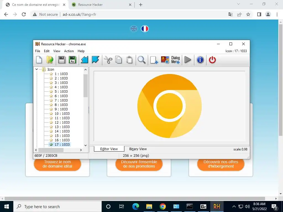Select tree item 9 : 1033
283x212 pixels.
pos(61,109)
